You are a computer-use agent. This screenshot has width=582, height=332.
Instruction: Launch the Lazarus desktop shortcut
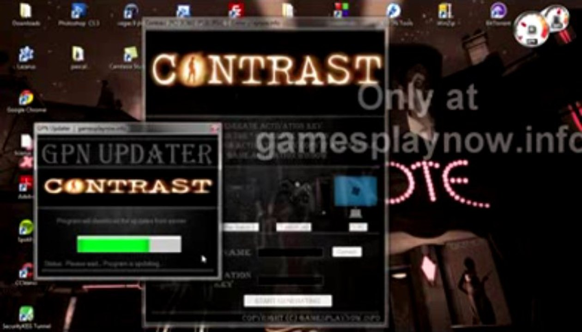point(26,58)
